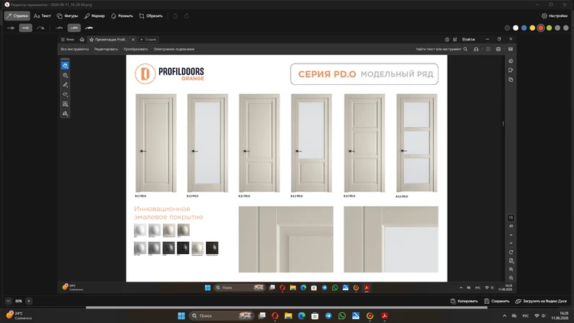Viewport: 574px width, 323px height.
Task: Pick the thin outline arrow style
Action: click(x=11, y=28)
